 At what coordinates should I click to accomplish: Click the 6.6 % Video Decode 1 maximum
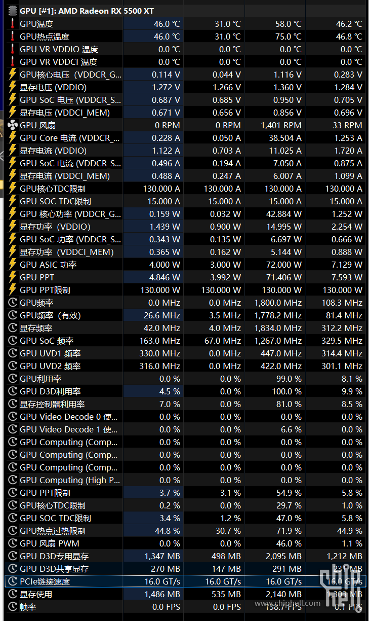291,429
